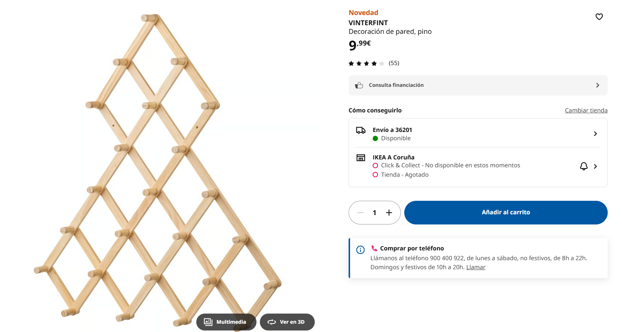This screenshot has height=332, width=622.
Task: Open the 55 reviews star rating
Action: (373, 63)
